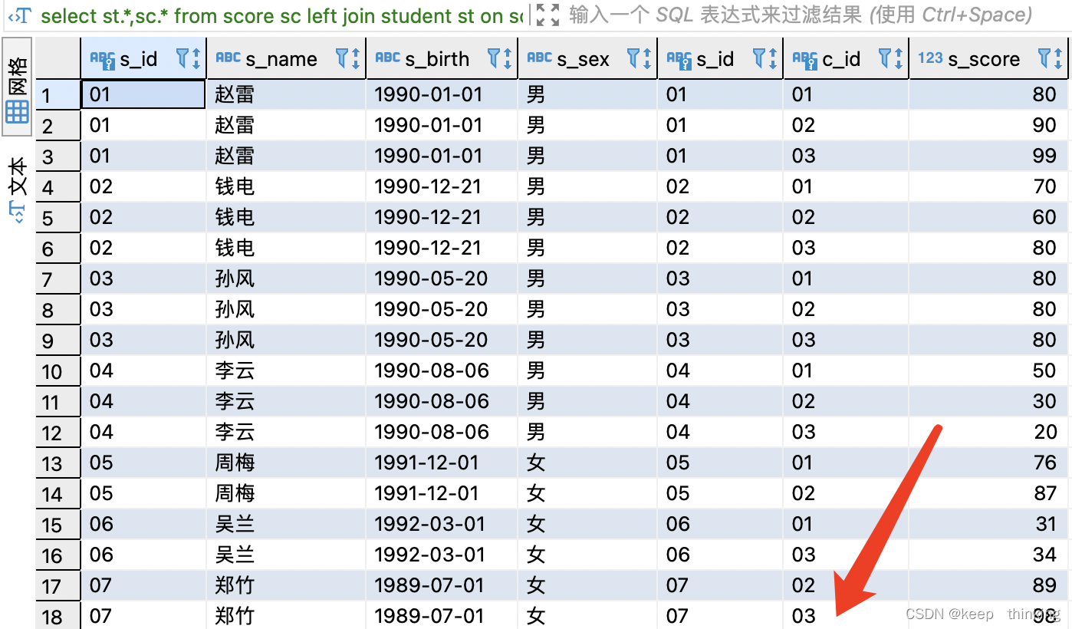Click score 87 in row 14
Image resolution: width=1072 pixels, height=629 pixels.
989,493
